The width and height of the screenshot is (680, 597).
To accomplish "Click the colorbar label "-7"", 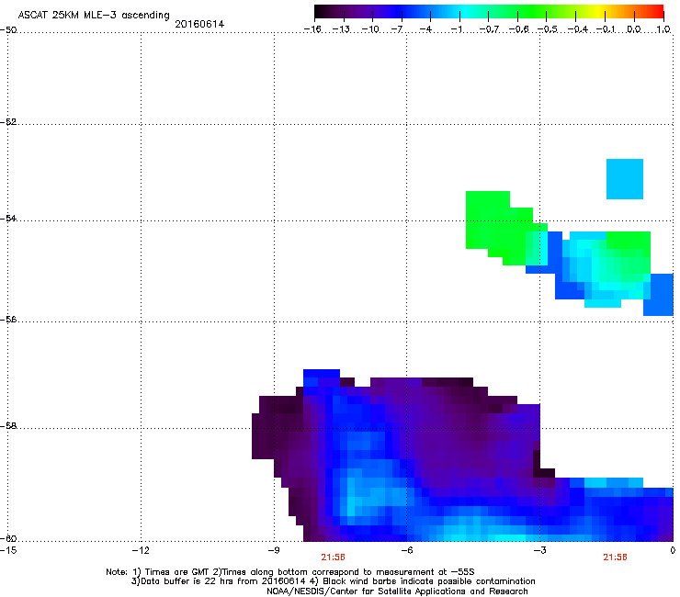I will tap(397, 29).
